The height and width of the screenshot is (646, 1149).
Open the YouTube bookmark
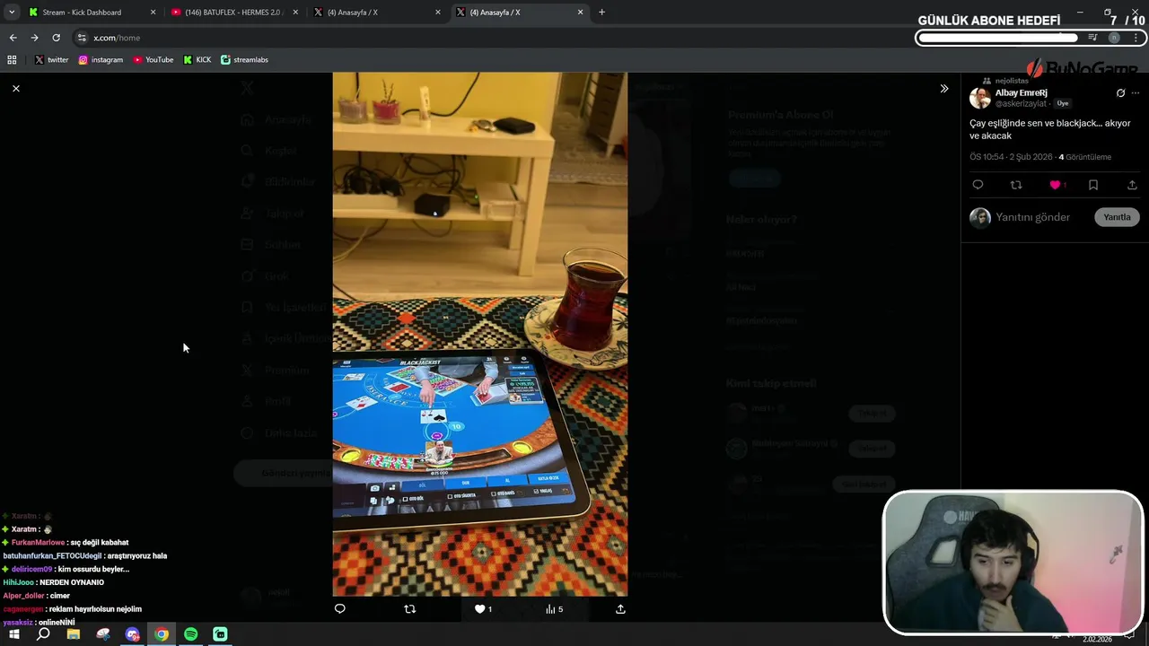pyautogui.click(x=153, y=60)
